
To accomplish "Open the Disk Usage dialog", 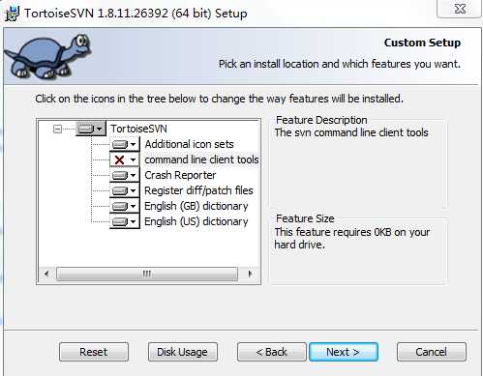I will coord(183,352).
